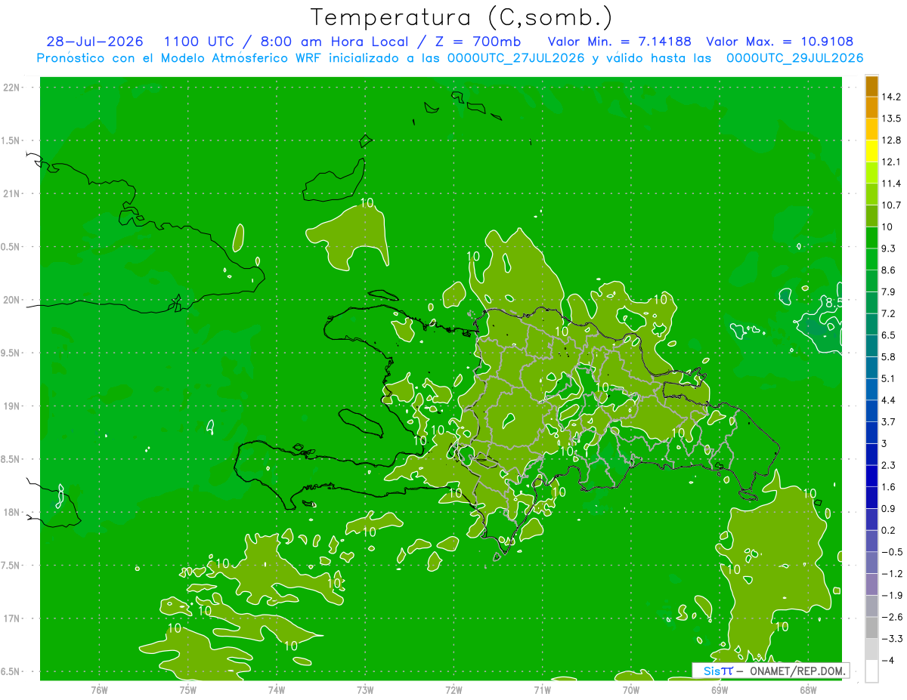Pick the gray swatch between -3.3 and -2.6
This screenshot has height=700, width=907.
click(871, 628)
